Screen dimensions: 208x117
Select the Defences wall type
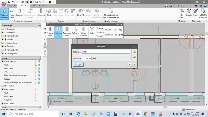(x=76, y=31)
